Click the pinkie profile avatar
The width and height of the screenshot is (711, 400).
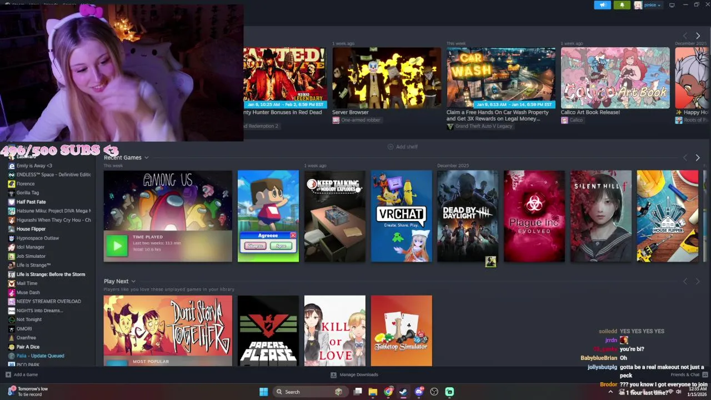[x=638, y=5]
